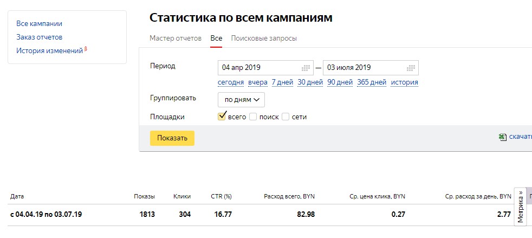Go to 'Заказ отчетов' in the sidebar
Image resolution: width=532 pixels, height=238 pixels.
point(39,37)
